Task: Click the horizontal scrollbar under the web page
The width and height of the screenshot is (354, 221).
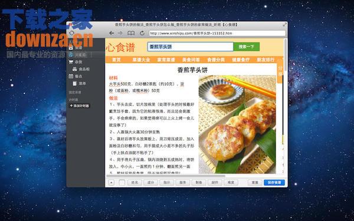Action: point(166,176)
